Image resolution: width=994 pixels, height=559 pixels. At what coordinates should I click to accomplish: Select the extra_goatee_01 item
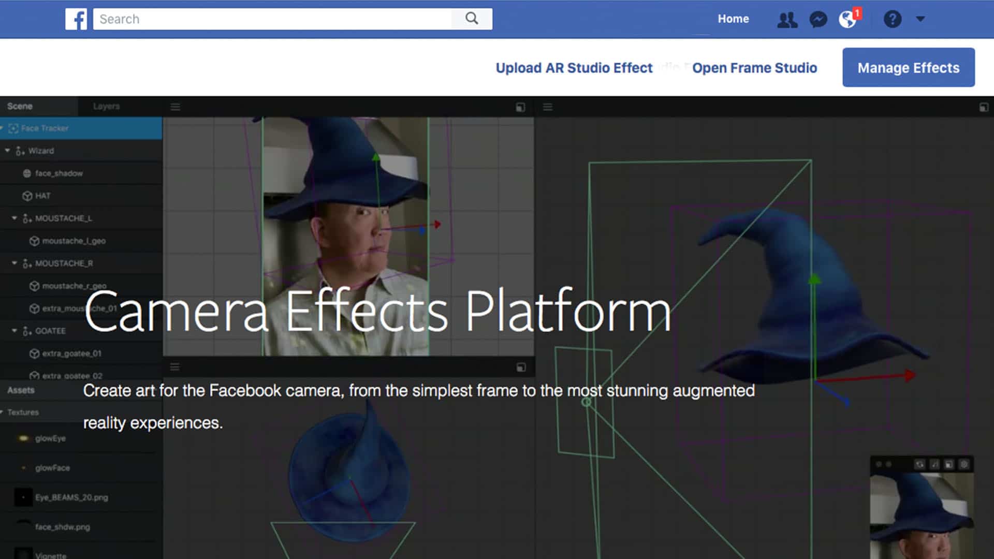tap(71, 354)
